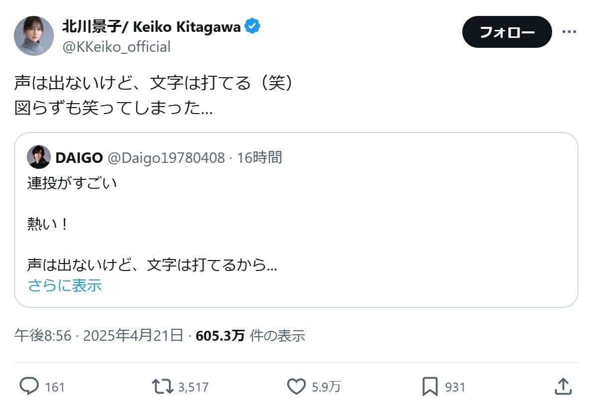Open the three-dot more options menu
Viewport: 593px width, 402px height.
[x=569, y=32]
